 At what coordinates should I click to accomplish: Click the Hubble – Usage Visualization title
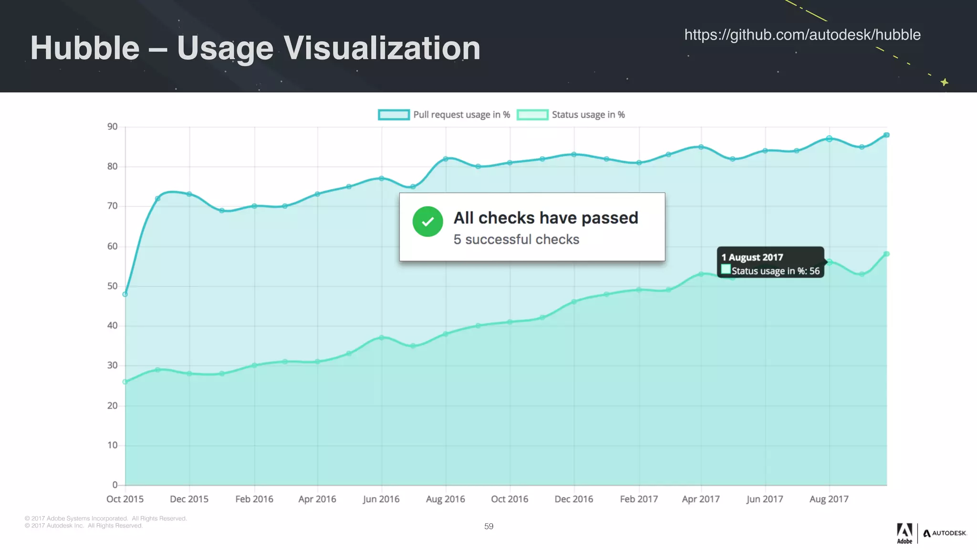[255, 48]
